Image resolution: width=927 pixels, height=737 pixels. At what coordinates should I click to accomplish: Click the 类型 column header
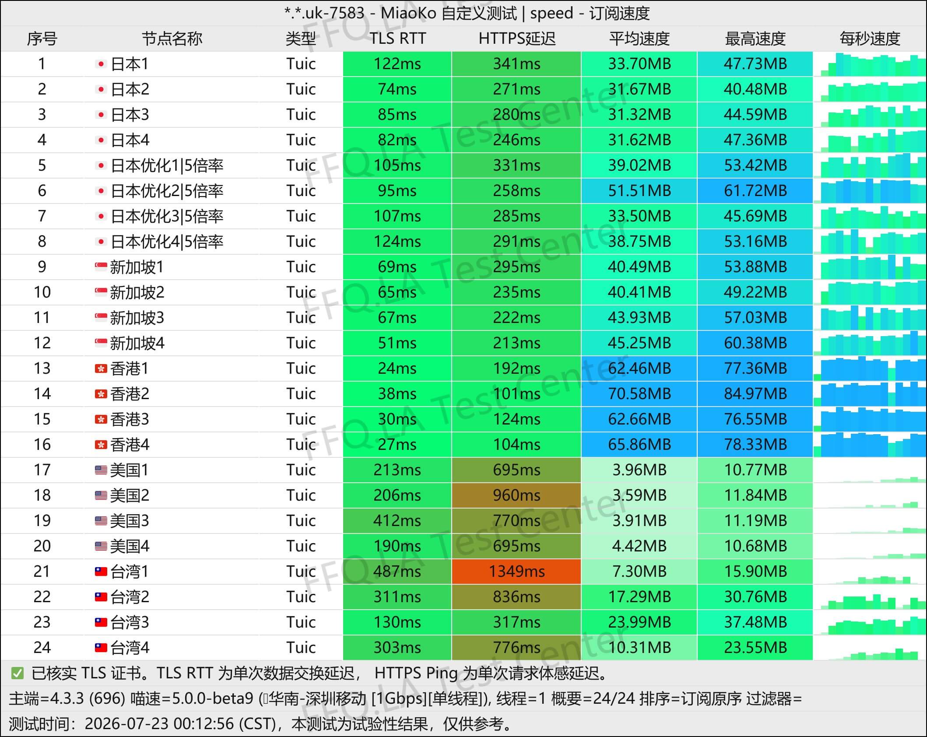[x=301, y=39]
